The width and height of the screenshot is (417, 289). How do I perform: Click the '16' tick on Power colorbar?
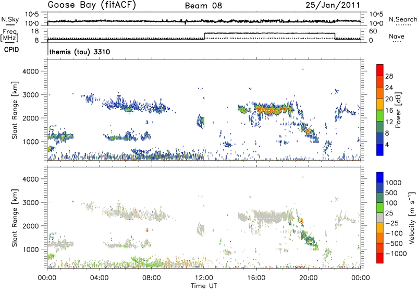(x=389, y=111)
